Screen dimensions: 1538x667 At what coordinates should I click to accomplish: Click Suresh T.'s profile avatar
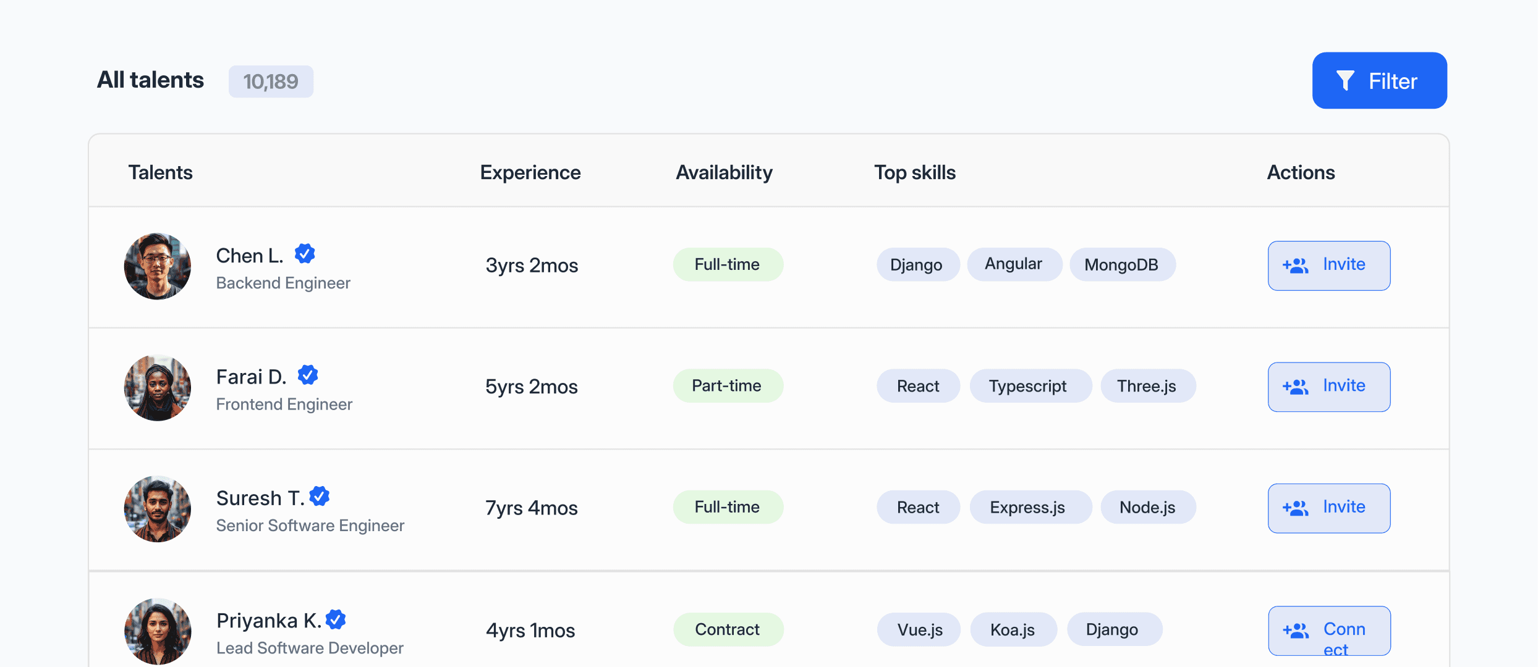[x=158, y=509]
